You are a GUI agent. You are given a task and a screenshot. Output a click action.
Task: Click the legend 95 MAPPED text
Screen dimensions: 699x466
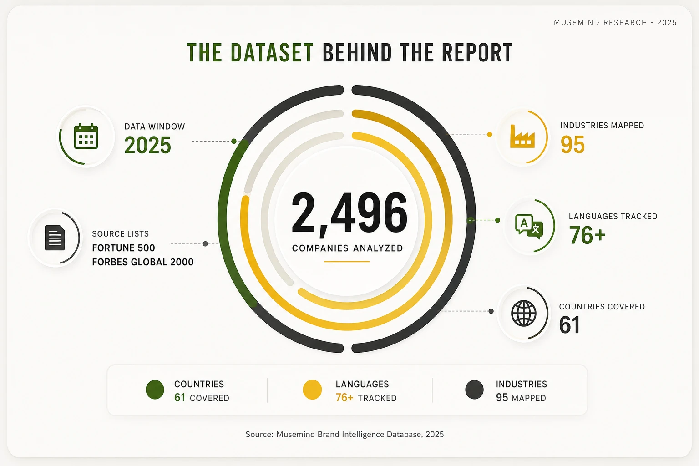coord(521,398)
